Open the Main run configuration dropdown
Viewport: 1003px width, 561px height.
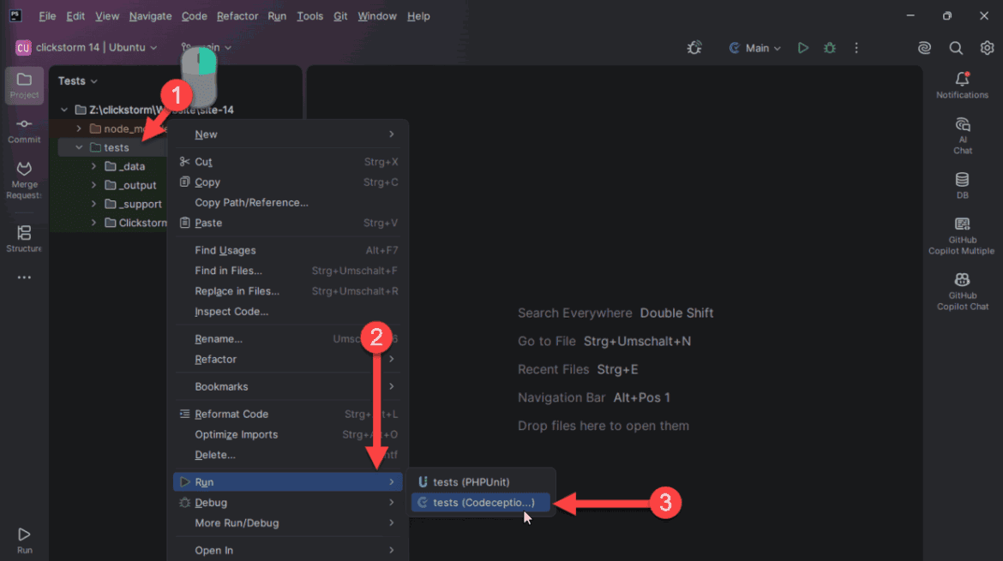[x=754, y=48]
